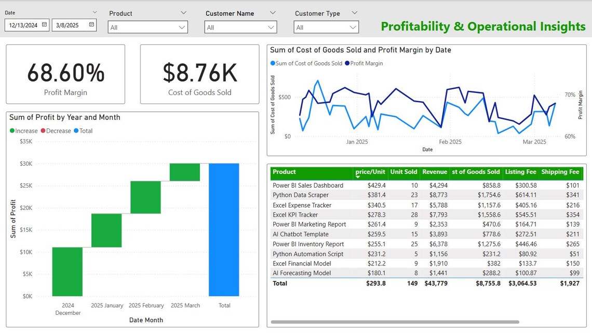Select the 2025 February waterfall bar
592x333 pixels.
[x=145, y=197]
